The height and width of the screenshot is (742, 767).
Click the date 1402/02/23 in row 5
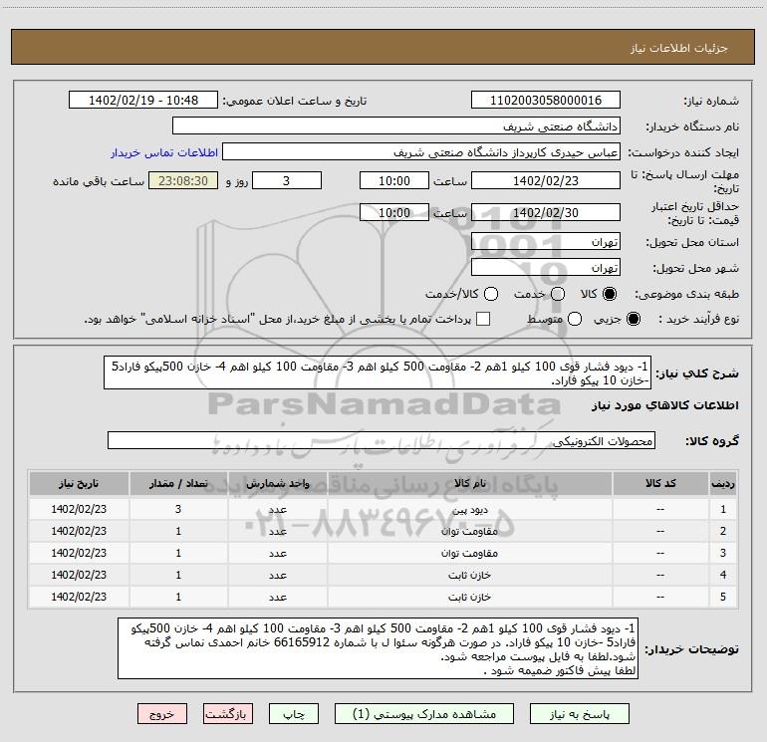click(x=79, y=597)
